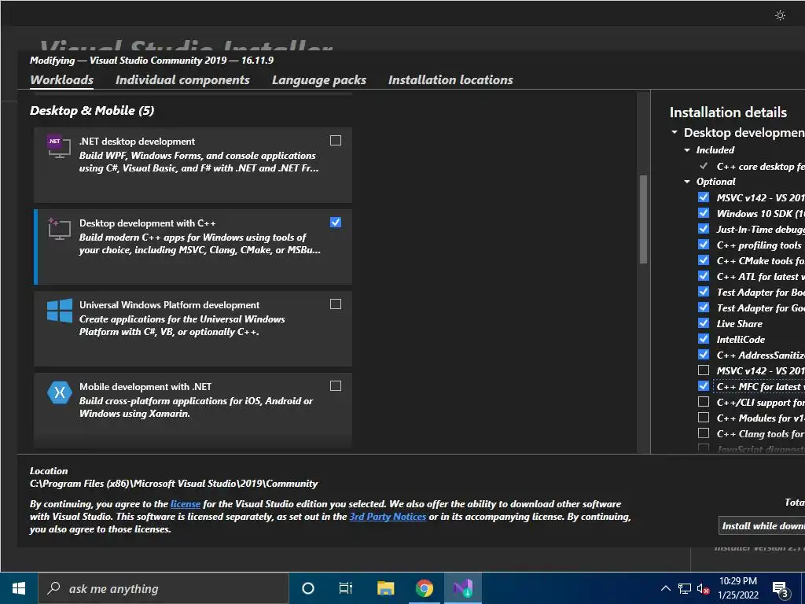
Task: Uncheck Windows 10 SDK component
Action: click(704, 213)
